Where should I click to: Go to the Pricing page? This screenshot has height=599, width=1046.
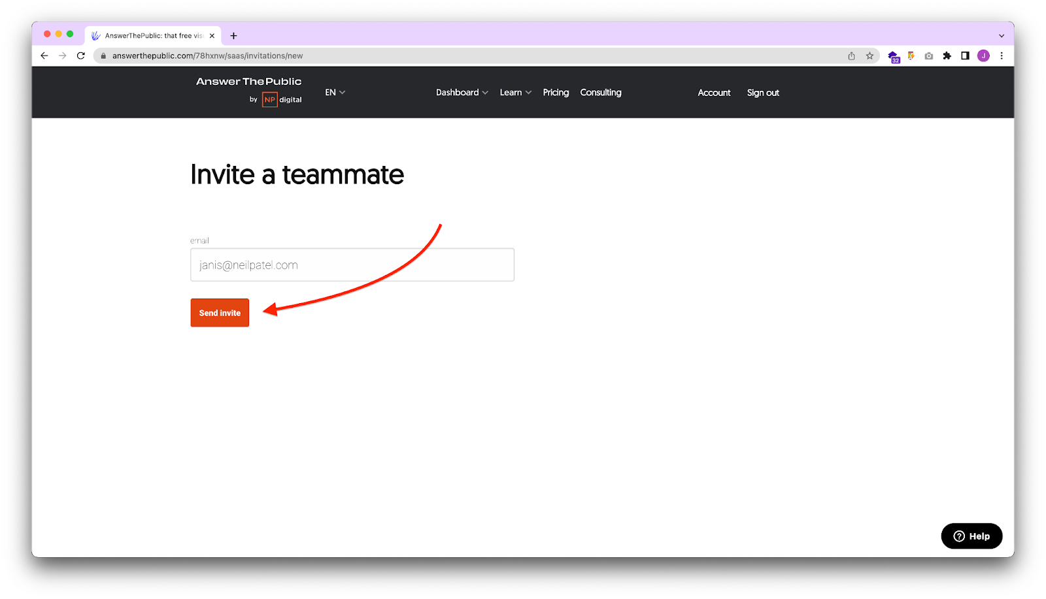[x=556, y=93]
